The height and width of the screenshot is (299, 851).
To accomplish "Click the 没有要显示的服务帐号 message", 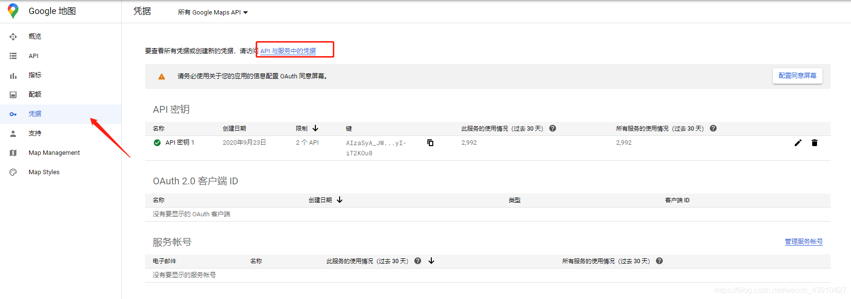I will tap(184, 275).
